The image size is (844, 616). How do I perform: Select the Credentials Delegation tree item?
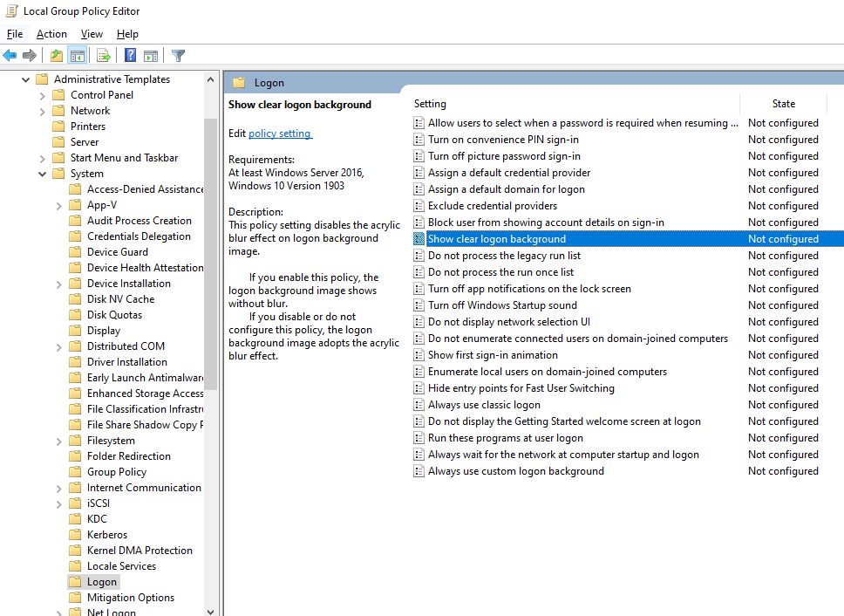coord(139,236)
